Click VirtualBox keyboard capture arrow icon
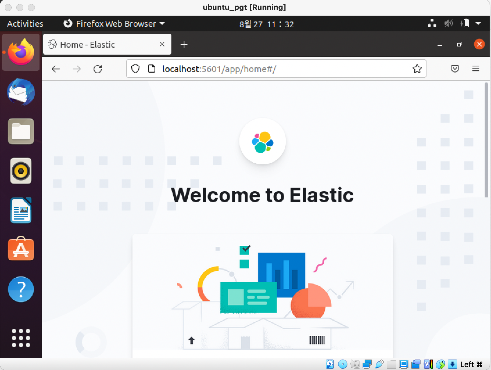This screenshot has height=370, width=491. point(452,364)
